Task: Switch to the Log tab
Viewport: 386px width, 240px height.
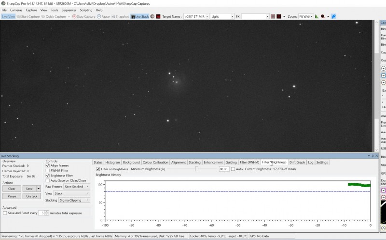Action: coord(311,163)
